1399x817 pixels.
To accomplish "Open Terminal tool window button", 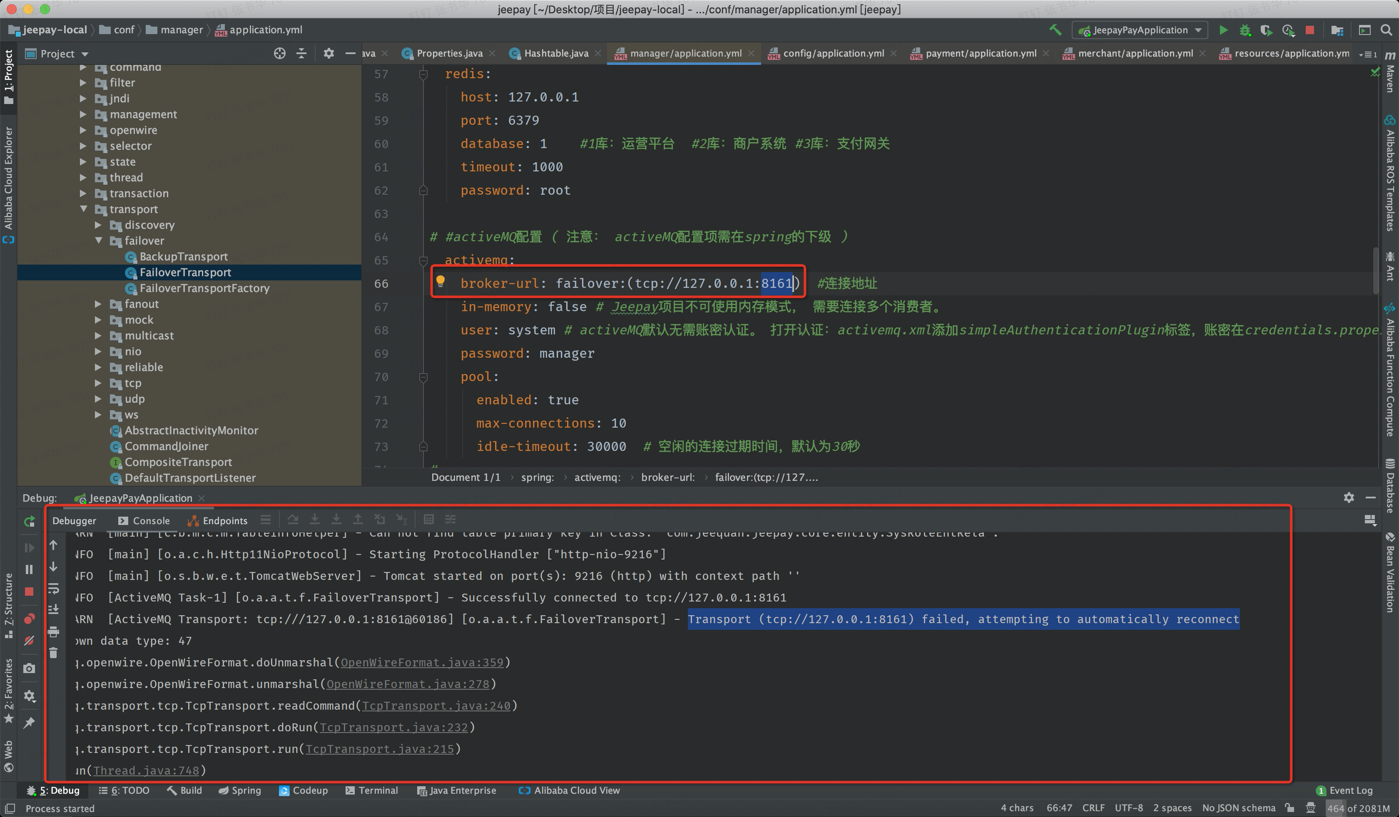I will click(x=371, y=790).
